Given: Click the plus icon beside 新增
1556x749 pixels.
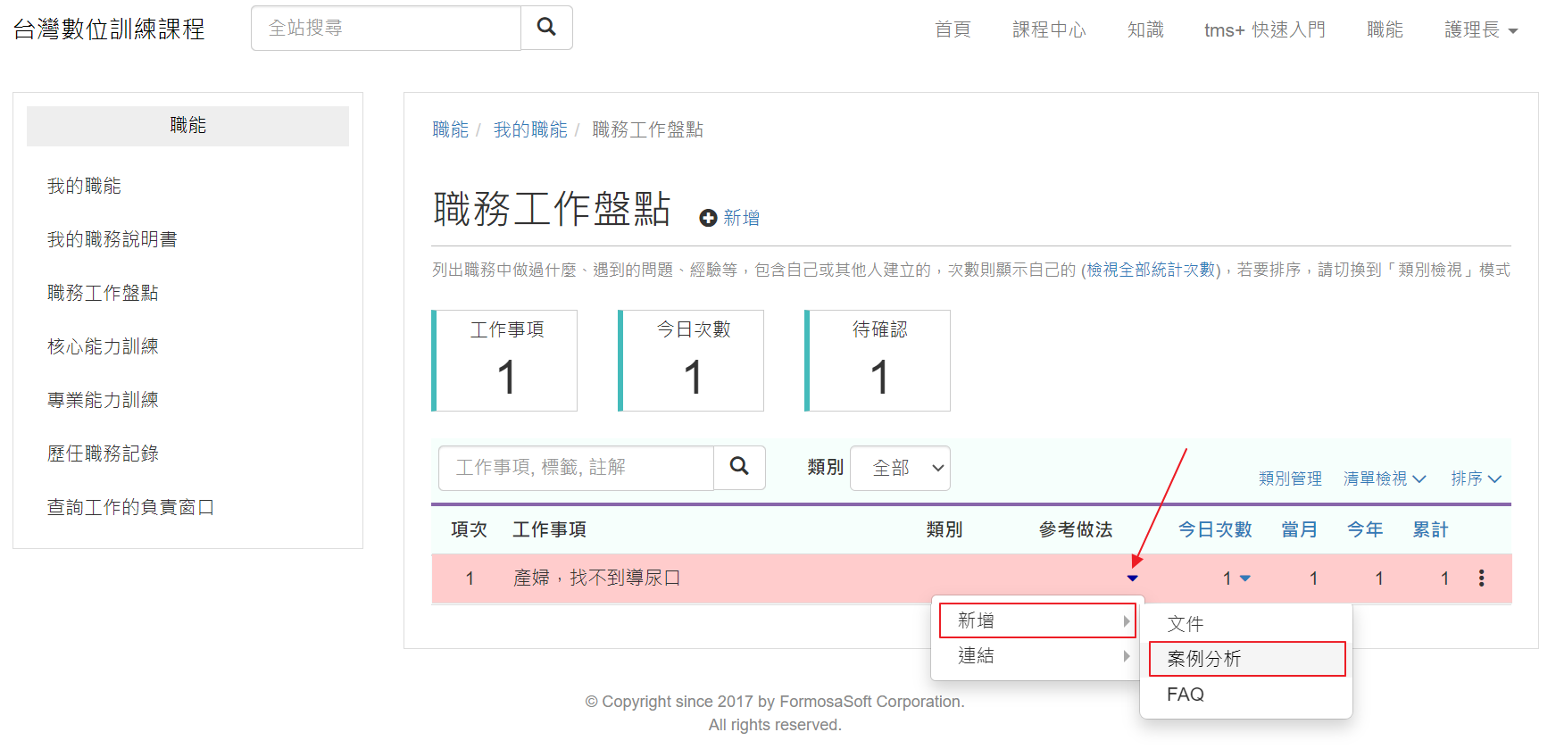Looking at the screenshot, I should click(708, 218).
